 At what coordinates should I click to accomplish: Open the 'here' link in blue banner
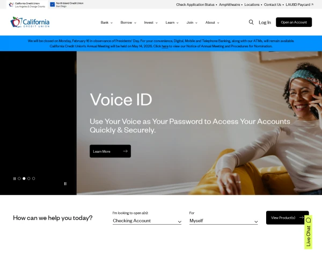click(x=165, y=46)
